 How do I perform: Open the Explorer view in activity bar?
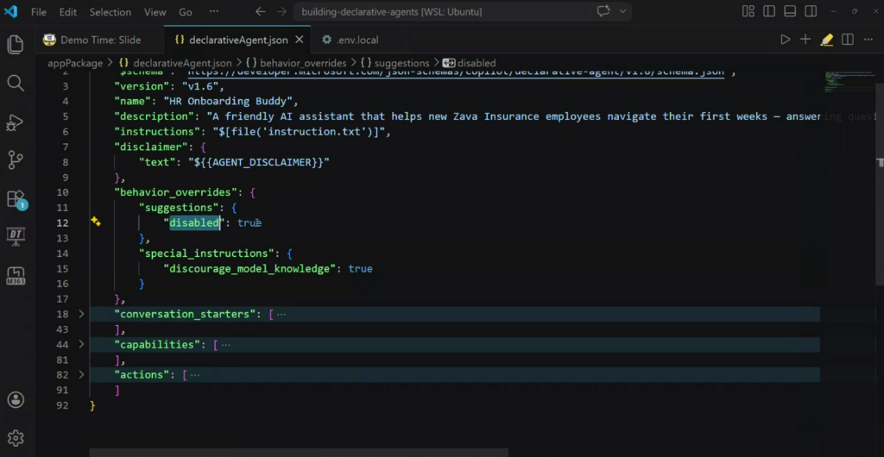15,44
